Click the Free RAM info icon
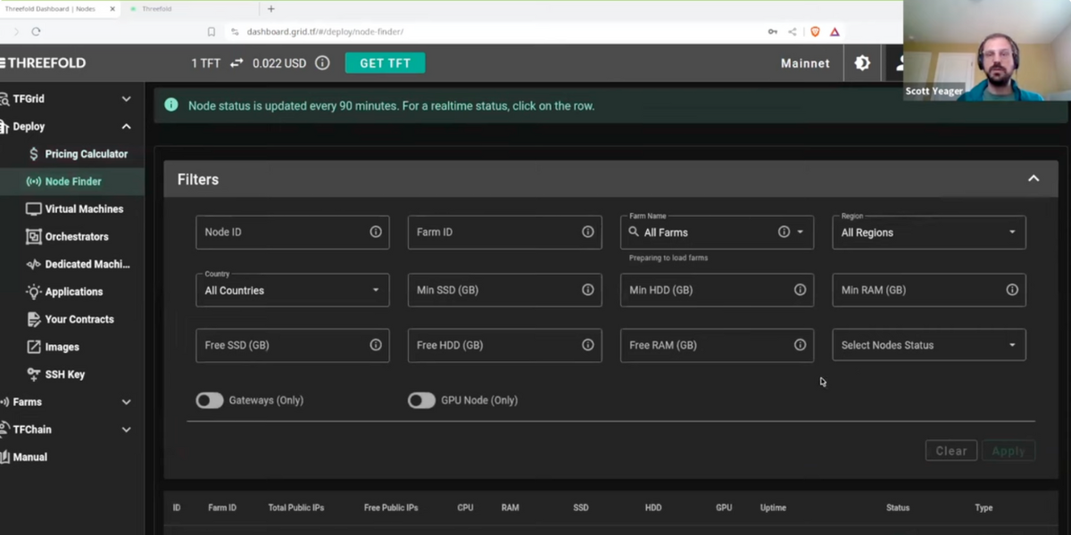1071x535 pixels. [801, 345]
